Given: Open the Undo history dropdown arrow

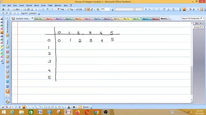Looking at the screenshot, I should click(50, 9).
